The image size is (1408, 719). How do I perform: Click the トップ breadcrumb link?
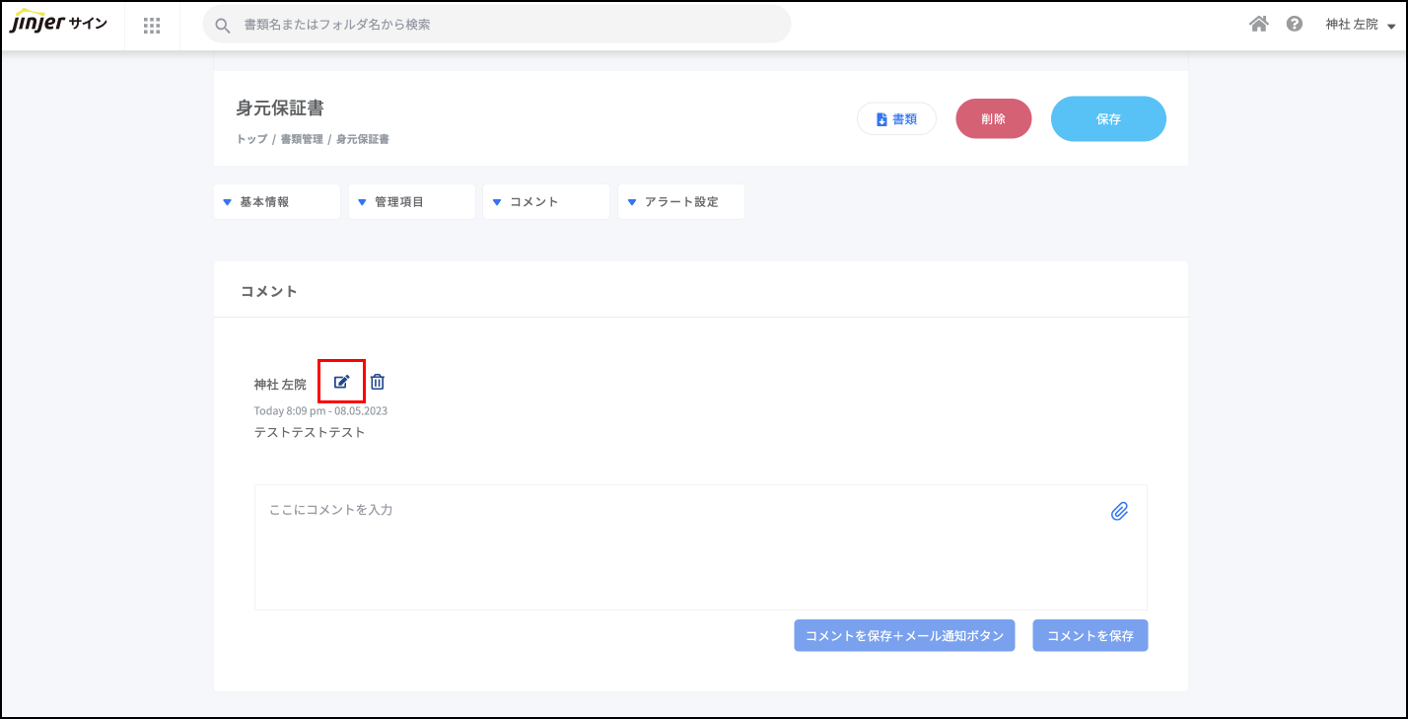tap(251, 139)
